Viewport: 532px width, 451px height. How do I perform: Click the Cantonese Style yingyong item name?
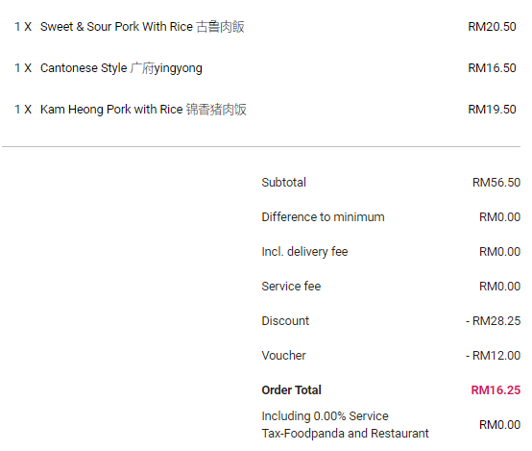(121, 68)
